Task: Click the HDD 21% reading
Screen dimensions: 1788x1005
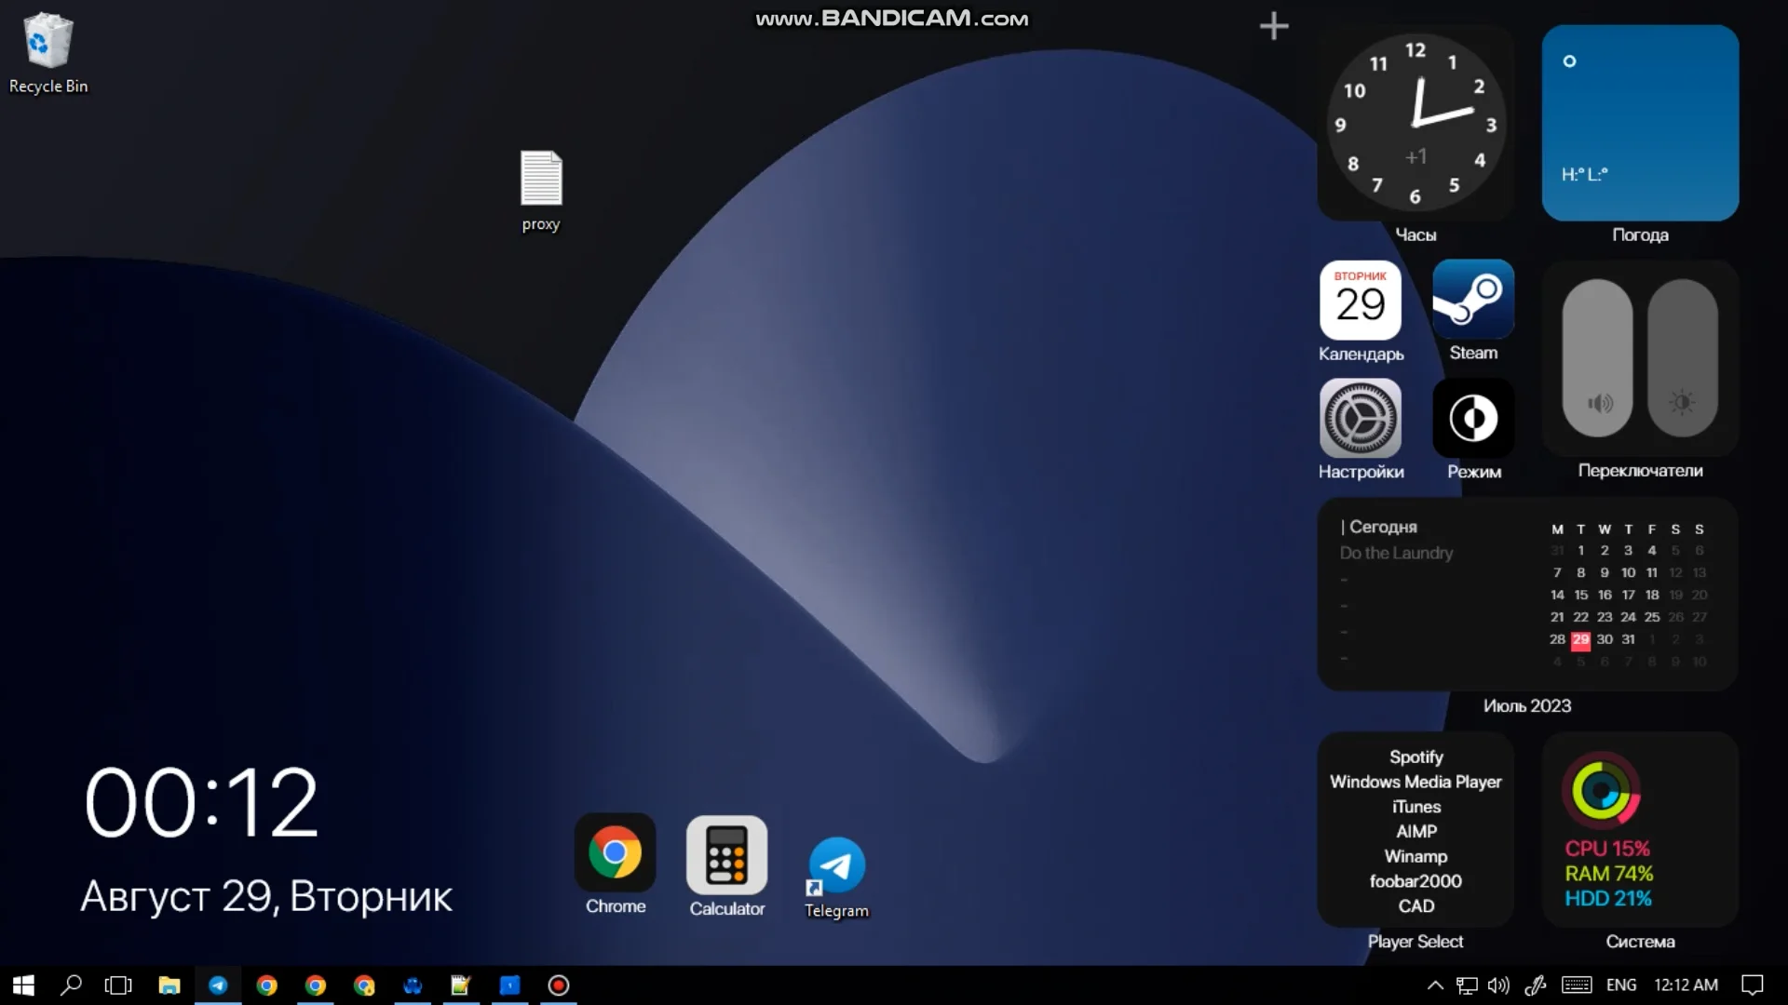Action: coord(1608,899)
